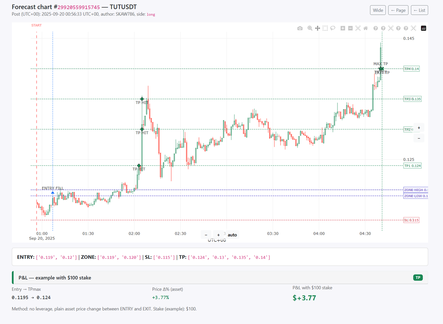
Task: Click the '0.1195 → 0.124' entry text
Action: click(x=31, y=297)
